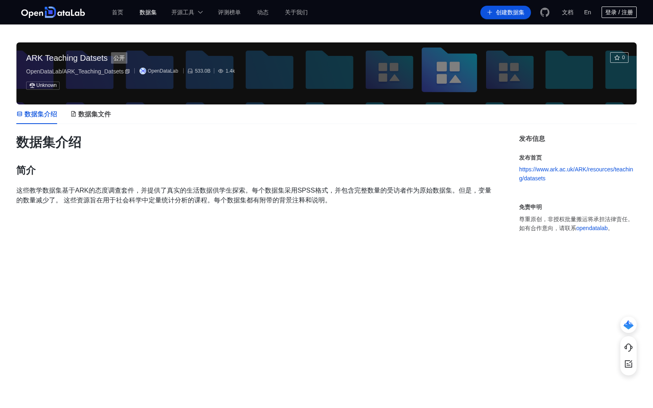Click the 发布信息 heading
The width and height of the screenshot is (653, 408).
click(x=532, y=139)
